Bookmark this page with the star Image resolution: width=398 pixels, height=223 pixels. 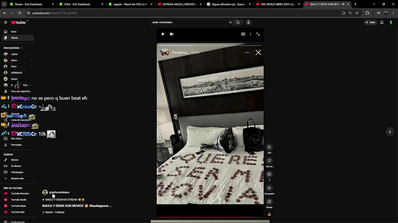357,13
